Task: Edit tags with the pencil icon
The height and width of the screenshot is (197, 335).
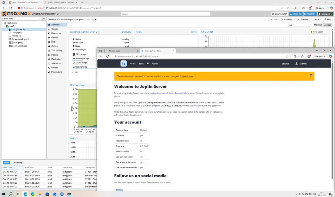Action: coord(96,19)
